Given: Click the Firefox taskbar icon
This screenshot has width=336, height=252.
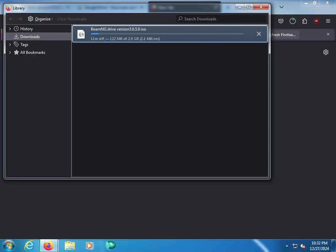Looking at the screenshot, I should coord(49,245).
